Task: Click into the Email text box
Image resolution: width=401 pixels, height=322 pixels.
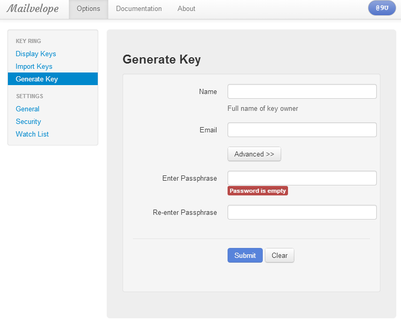Action: tap(302, 130)
